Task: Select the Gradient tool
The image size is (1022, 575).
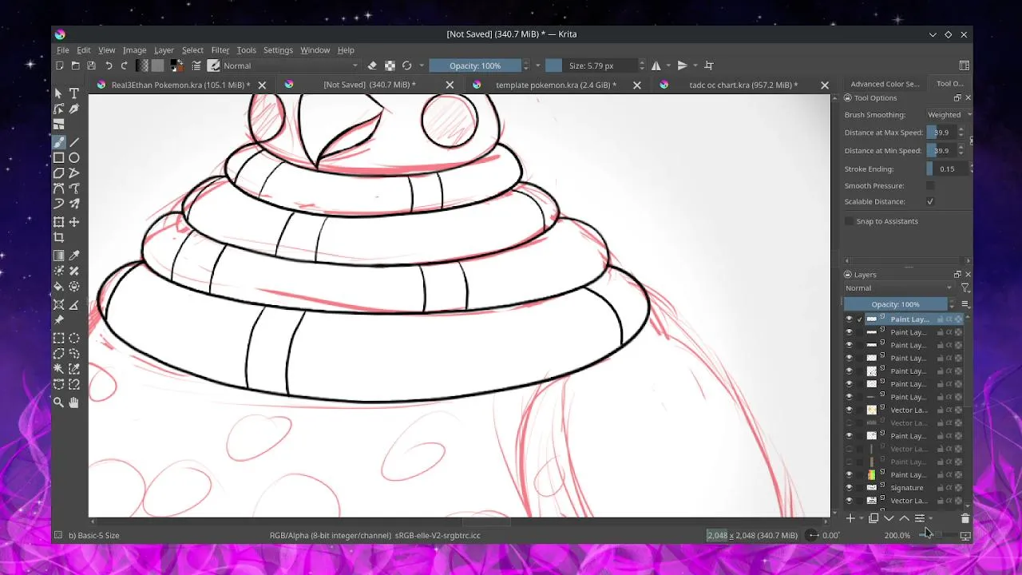Action: pos(58,256)
